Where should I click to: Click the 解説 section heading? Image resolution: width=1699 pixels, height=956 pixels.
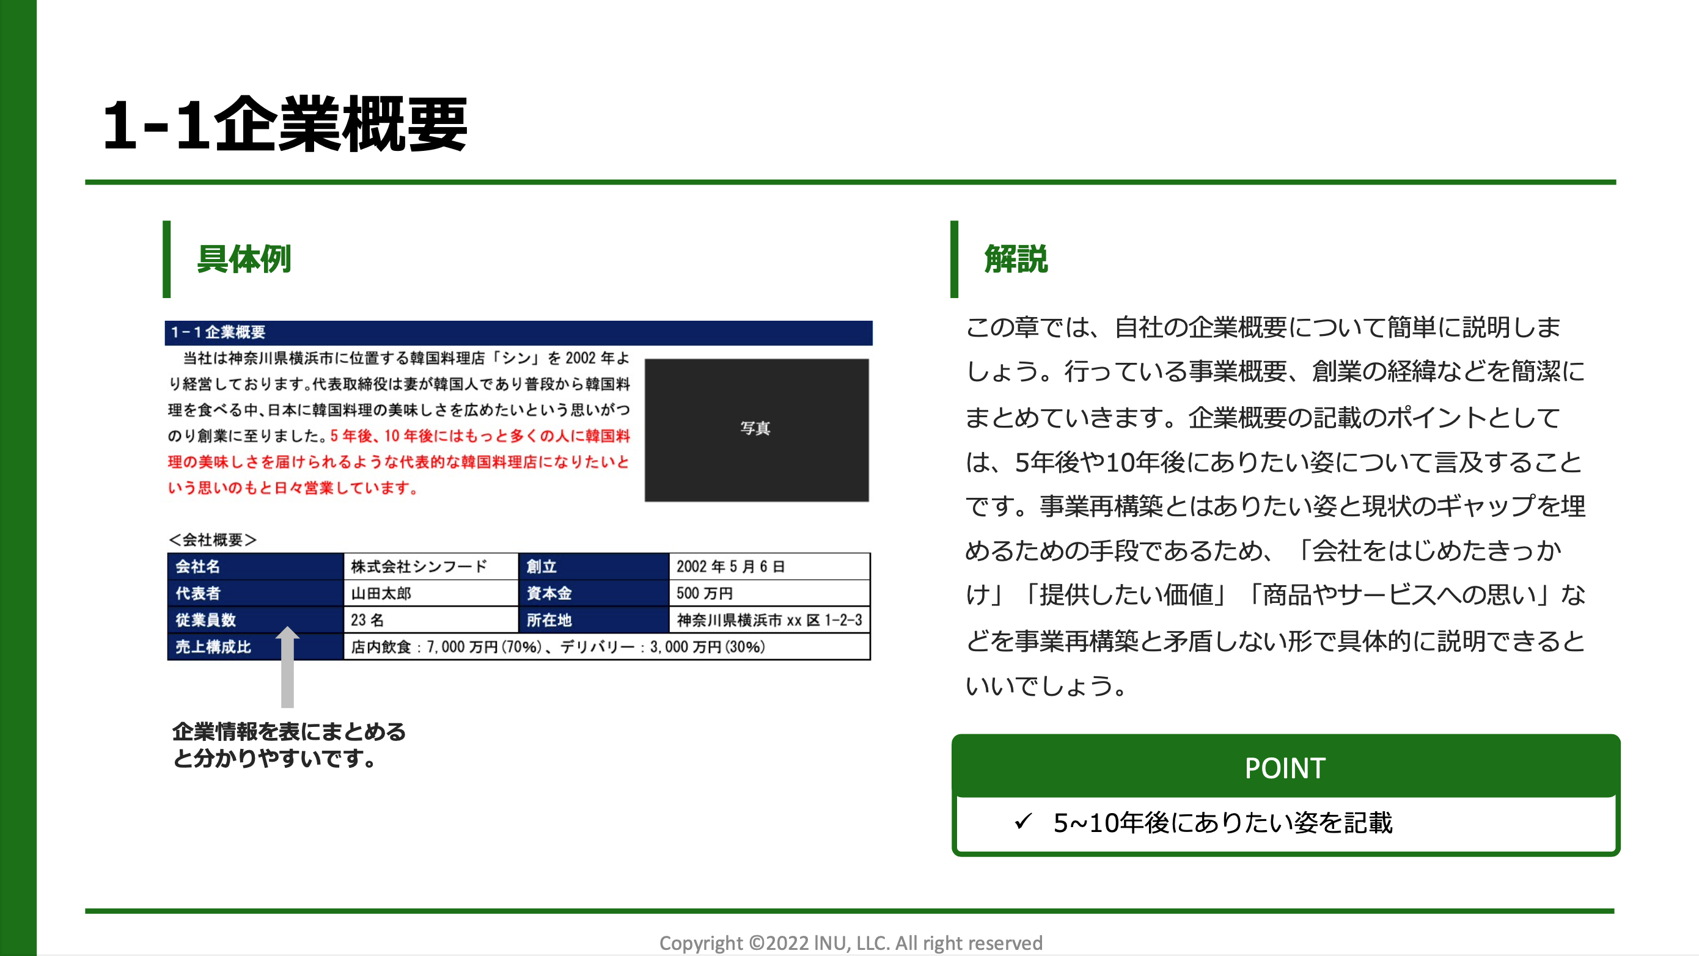pyautogui.click(x=1015, y=258)
